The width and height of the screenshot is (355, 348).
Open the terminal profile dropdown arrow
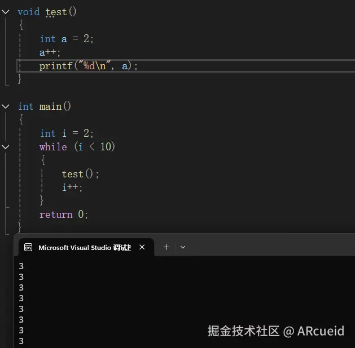(183, 247)
